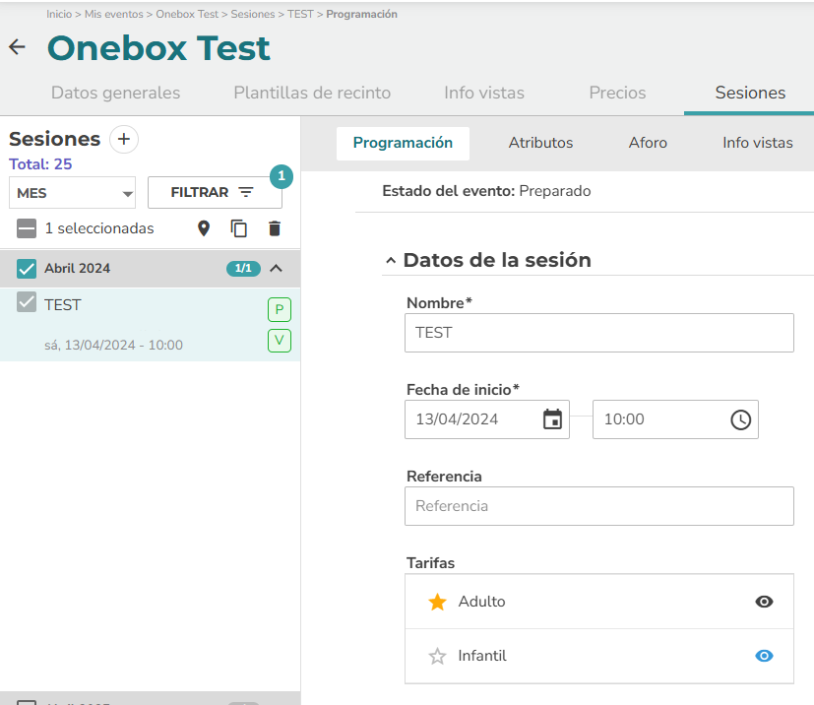Open the Precios tab

(x=617, y=93)
